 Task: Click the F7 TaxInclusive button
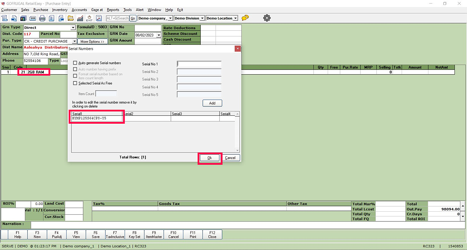[115, 235]
